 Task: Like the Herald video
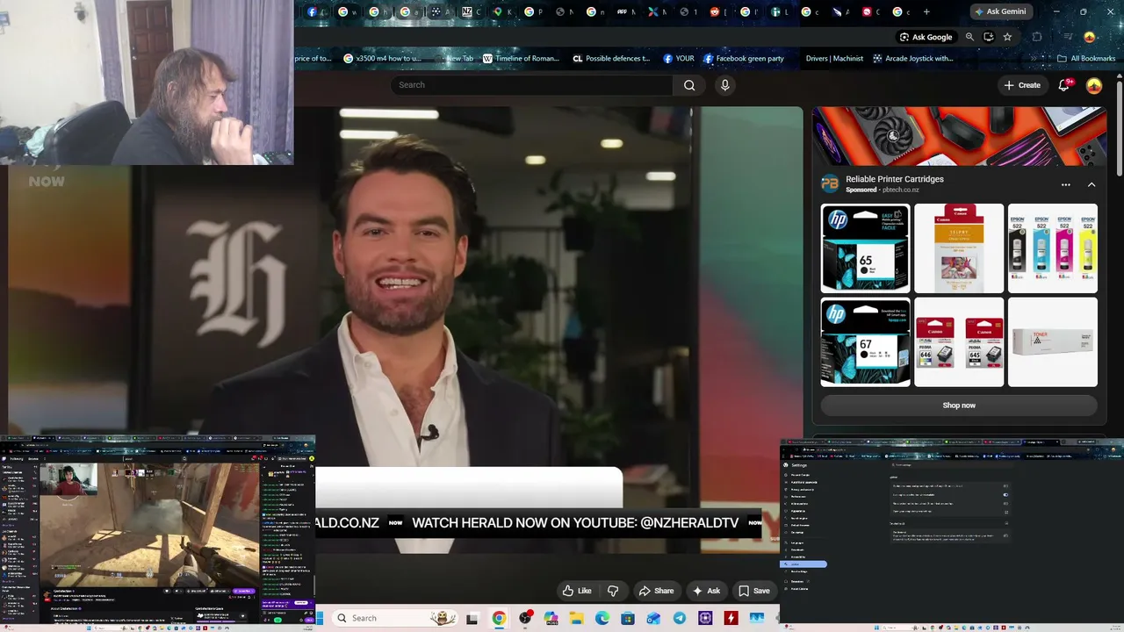pos(577,591)
